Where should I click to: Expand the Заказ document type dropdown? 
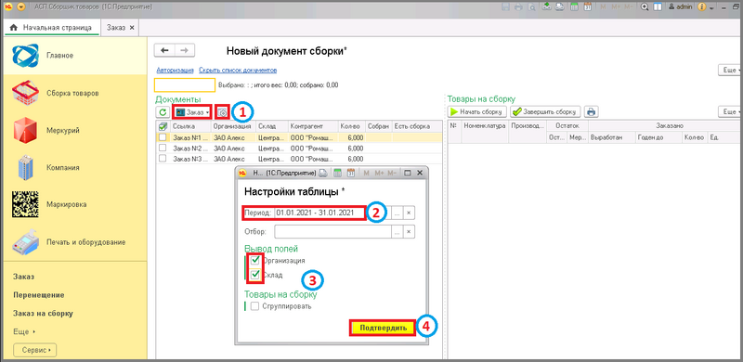(192, 112)
